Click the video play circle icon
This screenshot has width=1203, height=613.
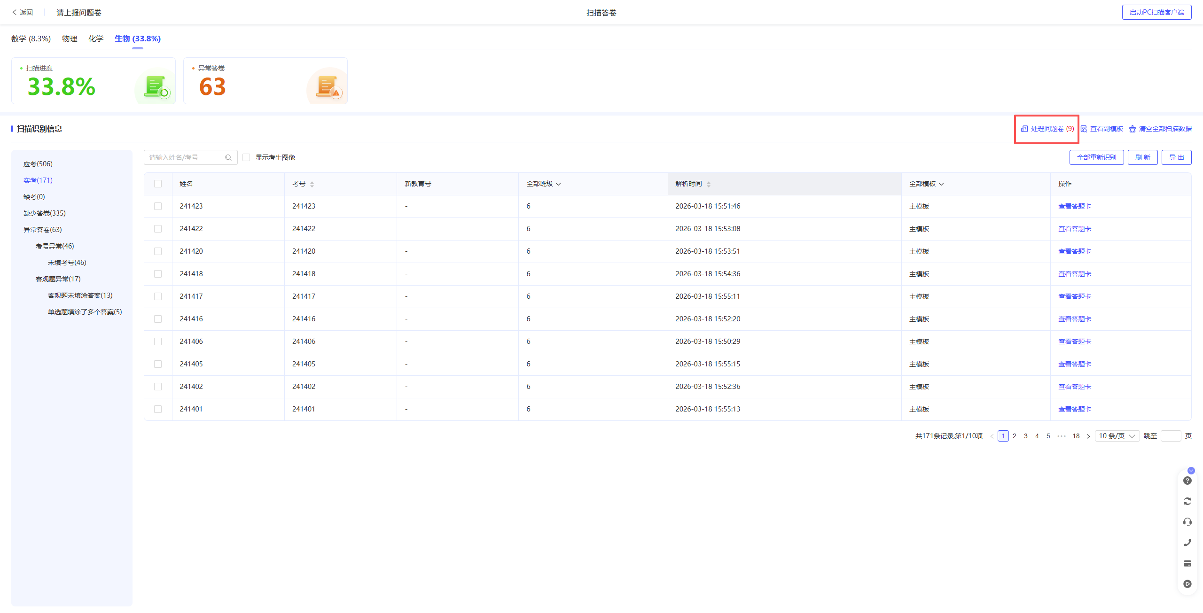point(1187,584)
